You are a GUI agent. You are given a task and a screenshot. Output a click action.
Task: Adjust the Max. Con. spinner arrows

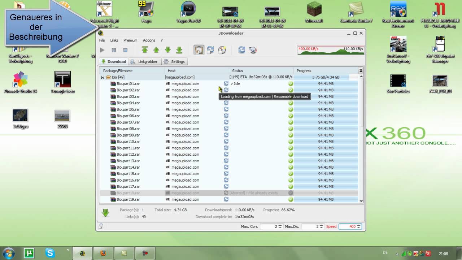[x=280, y=226]
